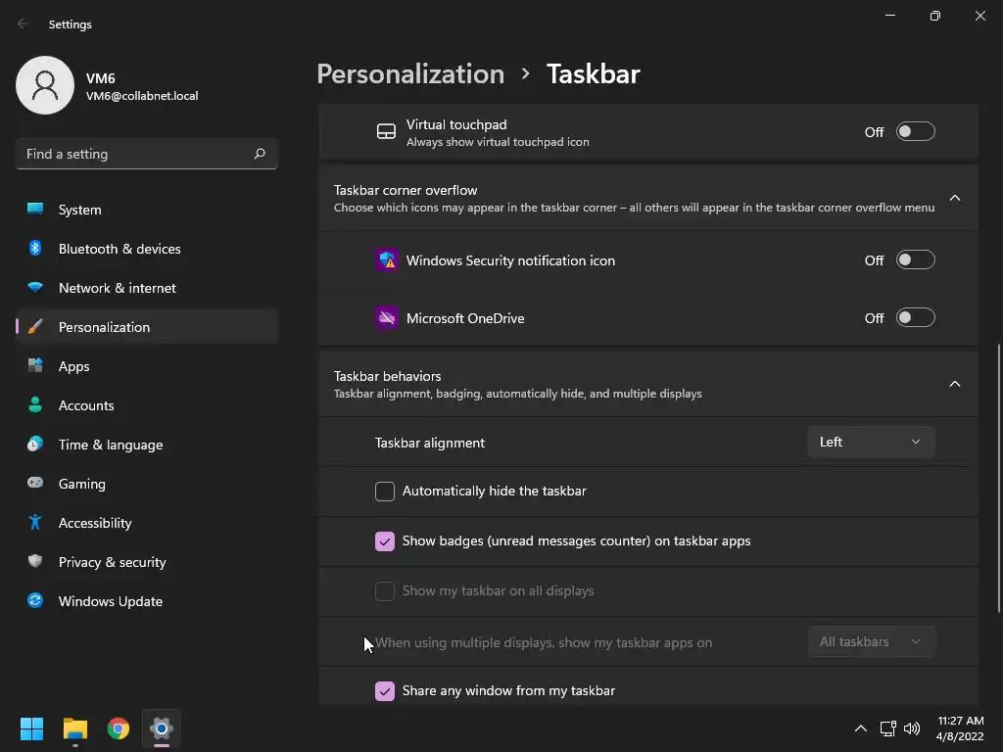This screenshot has height=752, width=1003.
Task: Open Bluetooth & devices settings
Action: [x=119, y=249]
